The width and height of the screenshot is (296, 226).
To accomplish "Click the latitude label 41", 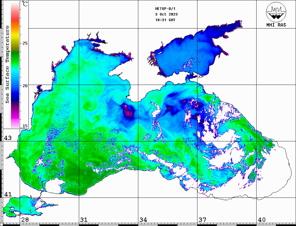I will (x=8, y=194).
